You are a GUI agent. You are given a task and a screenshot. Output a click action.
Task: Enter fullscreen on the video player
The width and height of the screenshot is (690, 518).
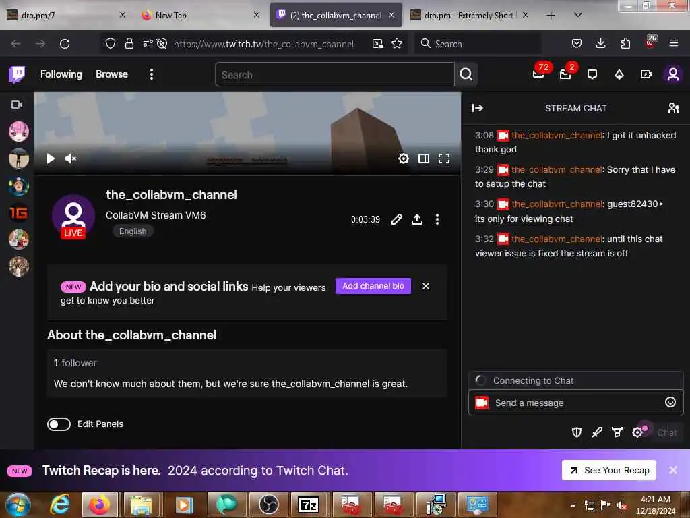(x=444, y=159)
